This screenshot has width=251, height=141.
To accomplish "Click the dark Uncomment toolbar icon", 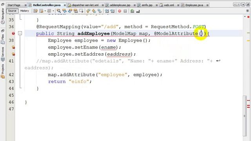I will [138, 11].
